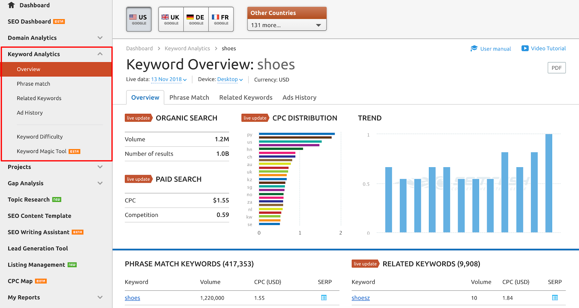This screenshot has width=579, height=308.
Task: Switch to the Ads History tab
Action: [299, 97]
